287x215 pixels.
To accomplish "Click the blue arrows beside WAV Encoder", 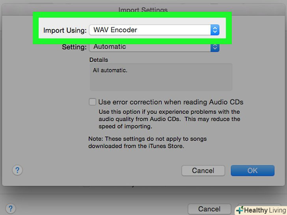I will coord(214,30).
